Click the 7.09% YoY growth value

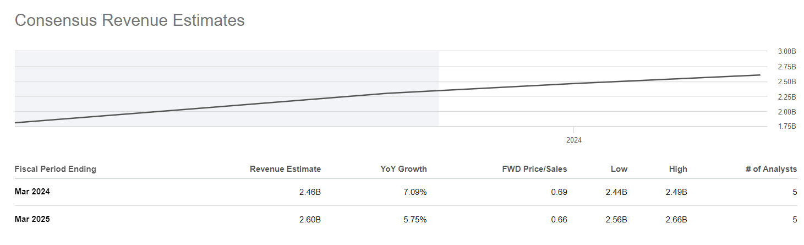click(x=415, y=192)
